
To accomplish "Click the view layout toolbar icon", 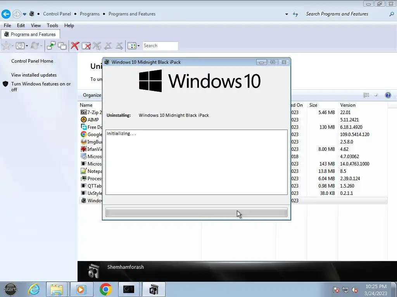I will click(132, 46).
